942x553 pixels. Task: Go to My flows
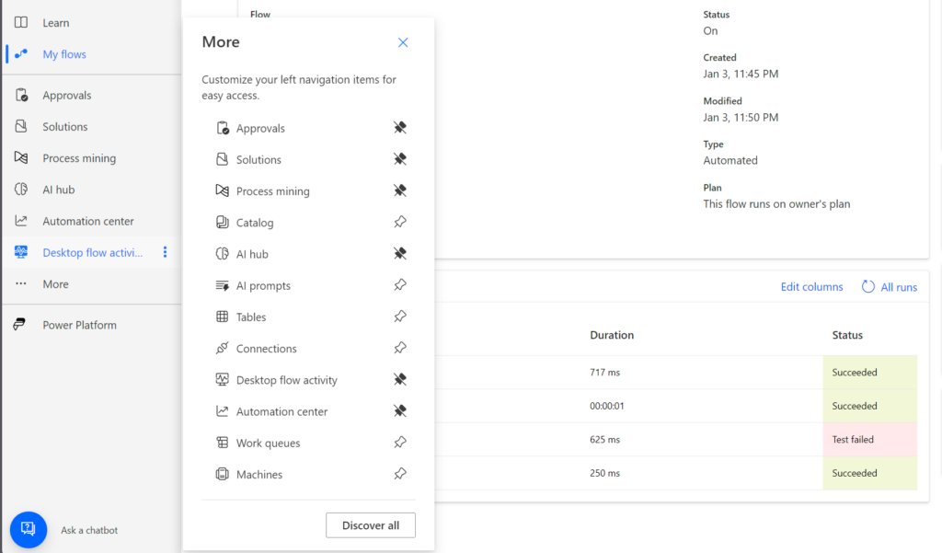pyautogui.click(x=63, y=54)
